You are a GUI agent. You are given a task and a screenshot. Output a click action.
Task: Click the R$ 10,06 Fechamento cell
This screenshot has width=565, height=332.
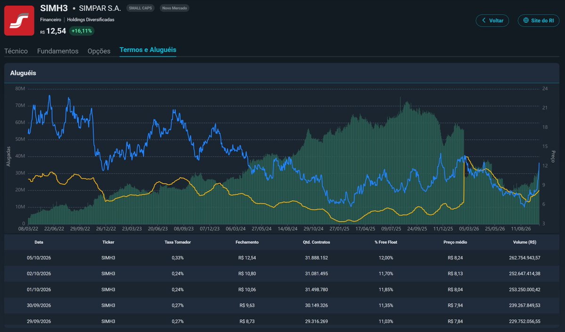pos(247,290)
